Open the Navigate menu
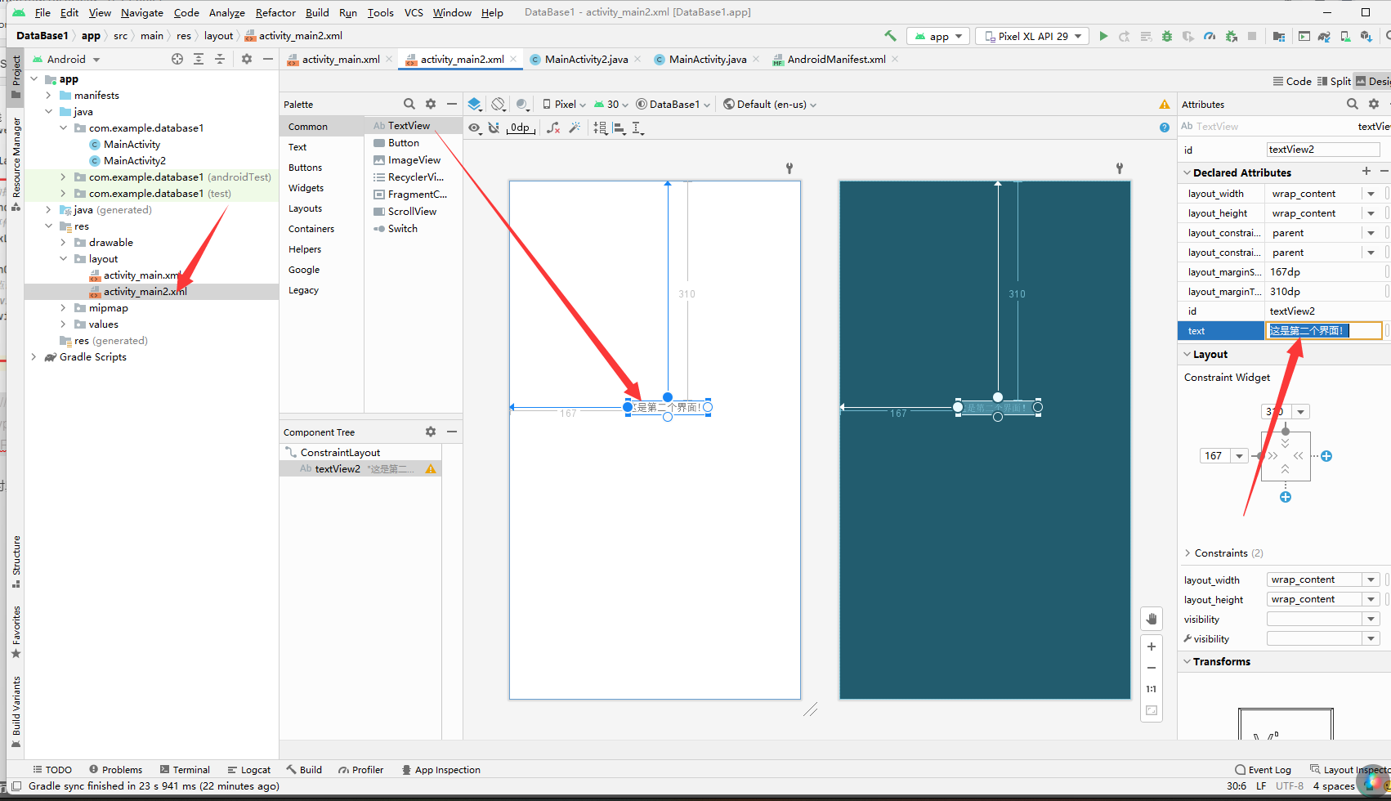This screenshot has width=1391, height=801. click(141, 12)
